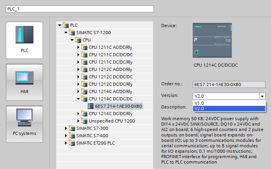Select the CPU 1212C DC/DC/DC label

point(110,77)
